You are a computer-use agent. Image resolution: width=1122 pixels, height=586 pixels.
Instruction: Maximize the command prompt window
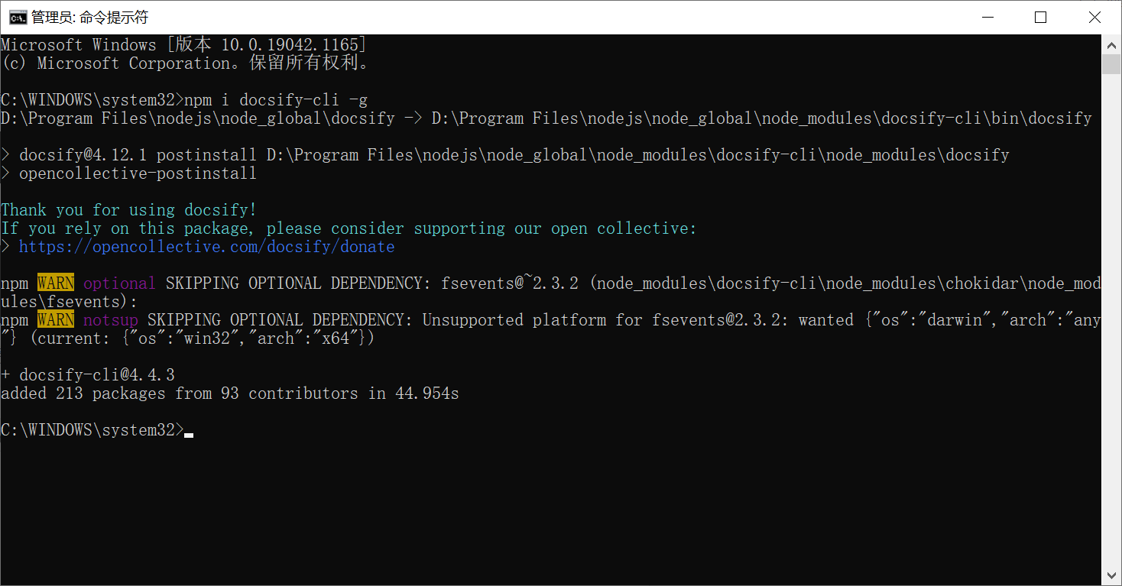click(x=1040, y=17)
